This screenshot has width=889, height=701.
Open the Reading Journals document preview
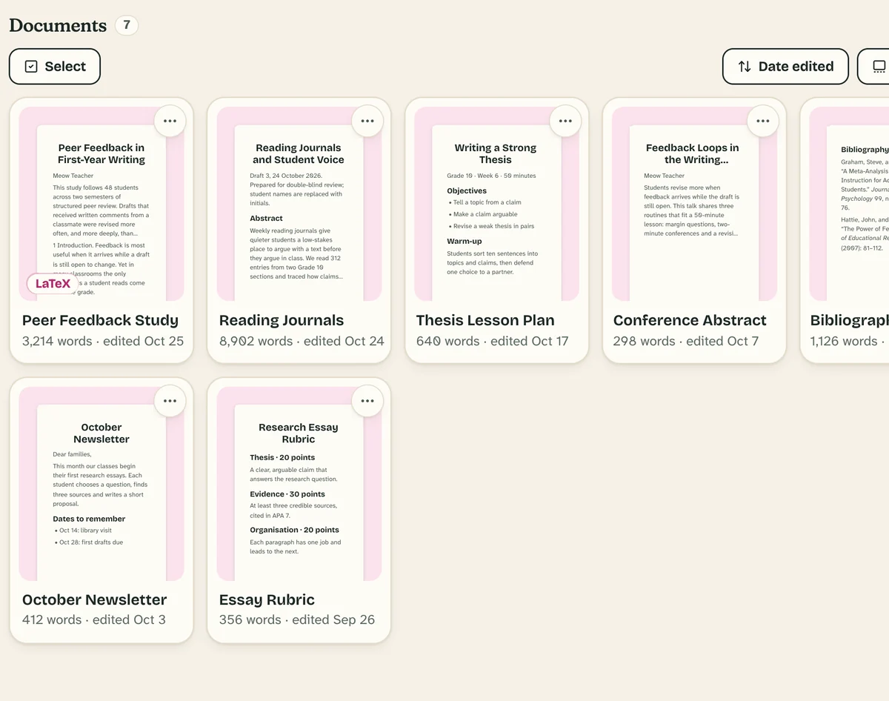299,204
